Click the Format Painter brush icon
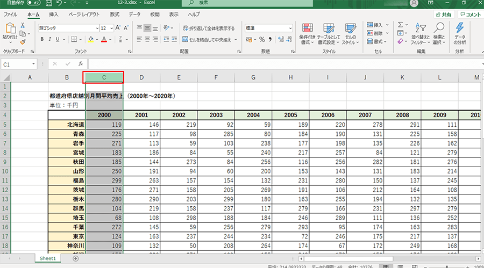This screenshot has height=268, width=484. (23, 42)
